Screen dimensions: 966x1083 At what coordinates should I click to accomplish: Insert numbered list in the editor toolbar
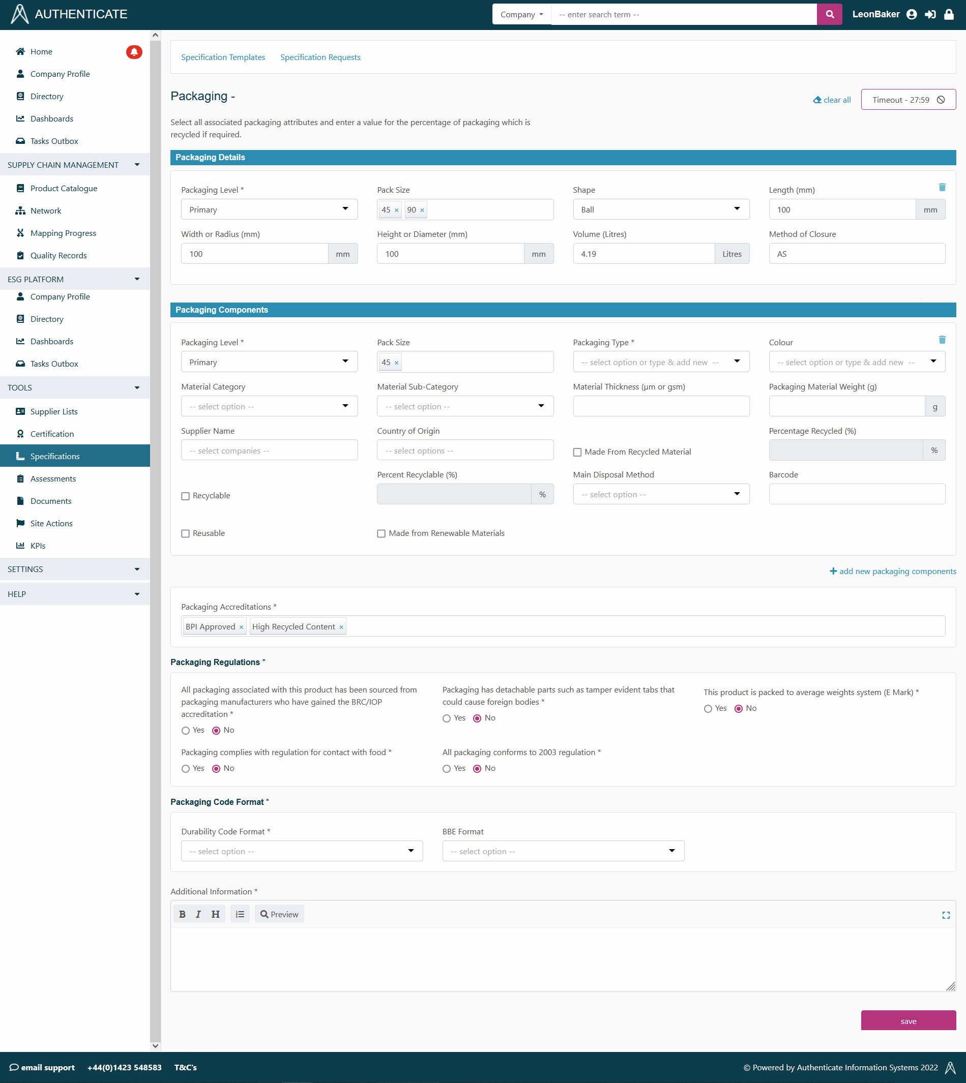[x=240, y=914]
